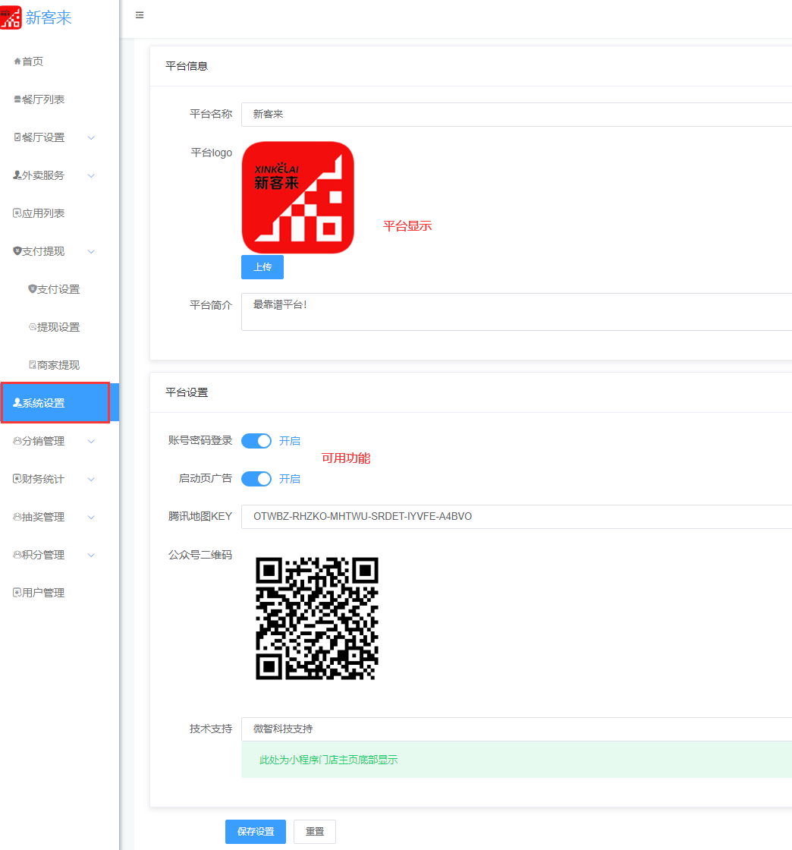Click the icon beside 应用列表
Screen dimensions: 792x850
tap(17, 213)
